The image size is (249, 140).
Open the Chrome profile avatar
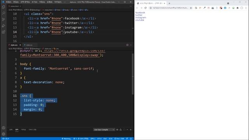[x=242, y=8]
